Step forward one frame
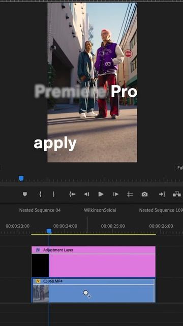This screenshot has height=326, width=183. pos(116,194)
